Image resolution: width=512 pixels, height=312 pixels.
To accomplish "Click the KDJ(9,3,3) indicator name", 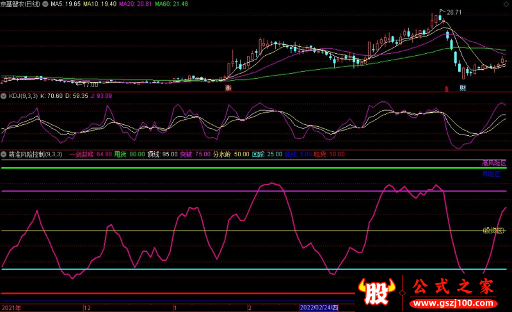I will (23, 96).
